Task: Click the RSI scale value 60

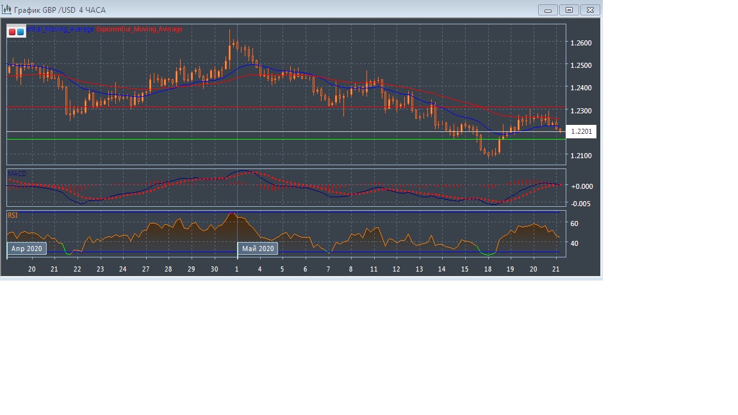Action: tap(575, 224)
